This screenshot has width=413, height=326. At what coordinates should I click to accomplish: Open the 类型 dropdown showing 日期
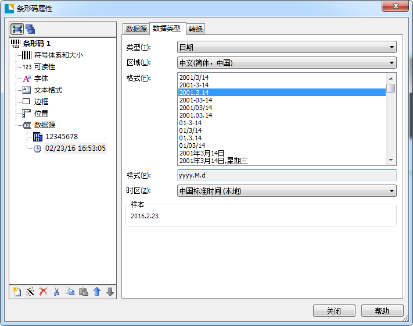286,47
